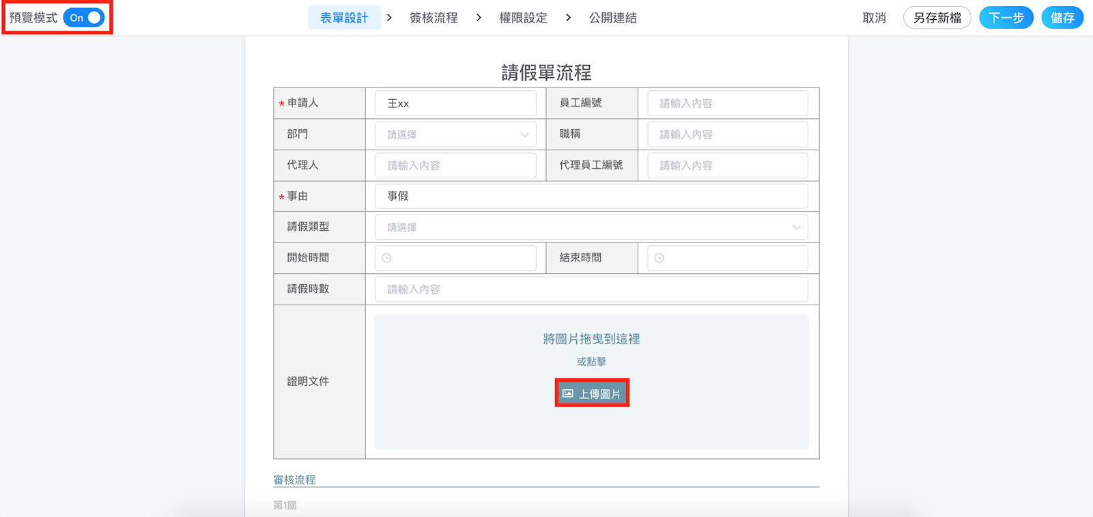Go to the 簽核流程 step

point(434,18)
